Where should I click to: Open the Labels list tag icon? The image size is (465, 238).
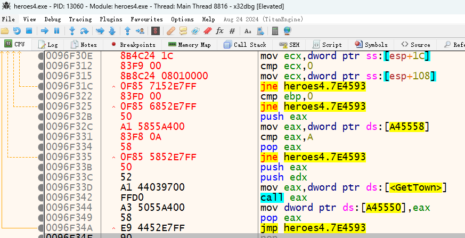click(195, 30)
